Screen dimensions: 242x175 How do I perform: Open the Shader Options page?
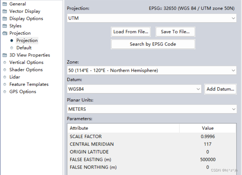[26, 70]
